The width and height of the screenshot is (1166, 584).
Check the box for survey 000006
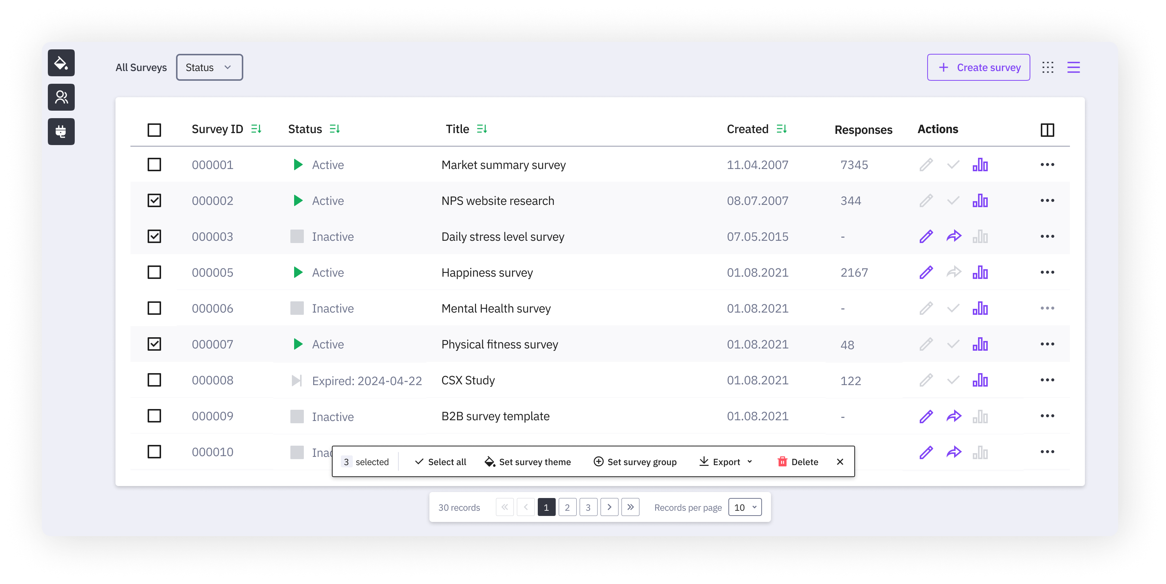tap(154, 308)
